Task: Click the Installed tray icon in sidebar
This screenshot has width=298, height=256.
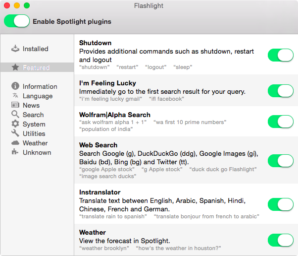Action: point(15,49)
